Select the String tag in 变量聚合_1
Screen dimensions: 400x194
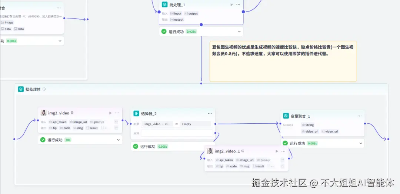[x=308, y=125]
